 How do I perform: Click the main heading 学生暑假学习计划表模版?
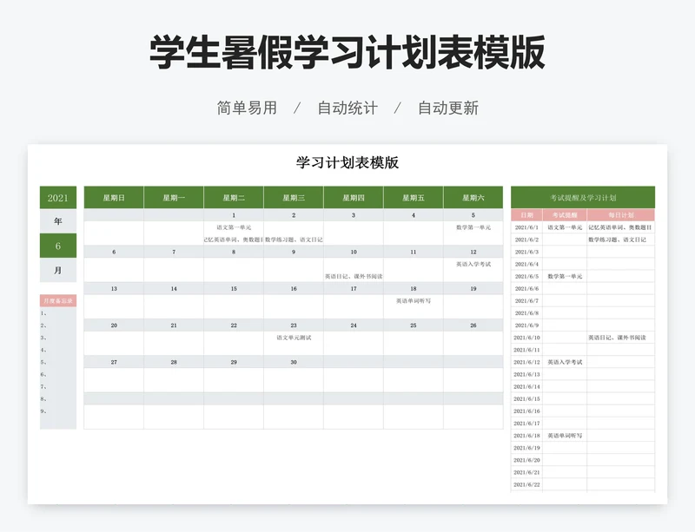[x=347, y=52]
